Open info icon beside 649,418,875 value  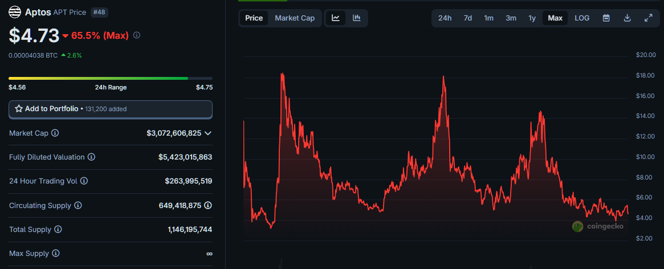[208, 206]
